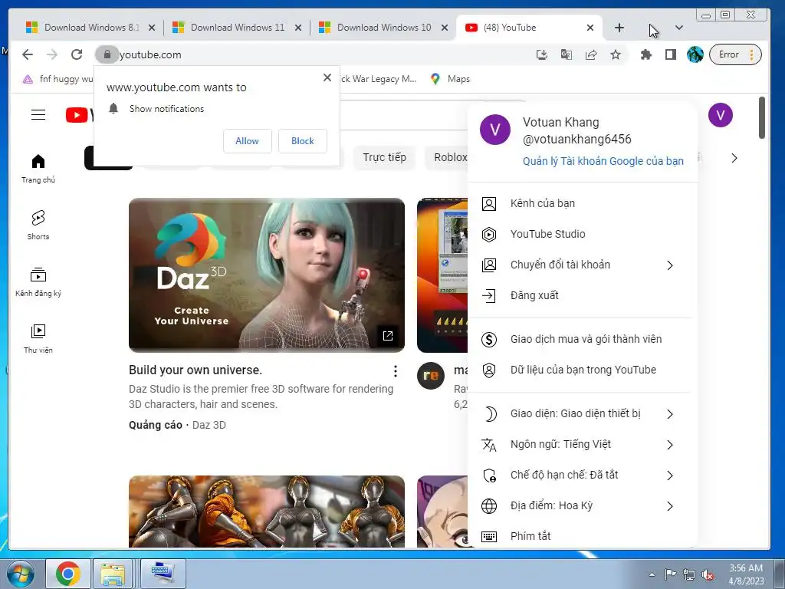Click the Build your own universe title
The height and width of the screenshot is (589, 785).
point(195,370)
